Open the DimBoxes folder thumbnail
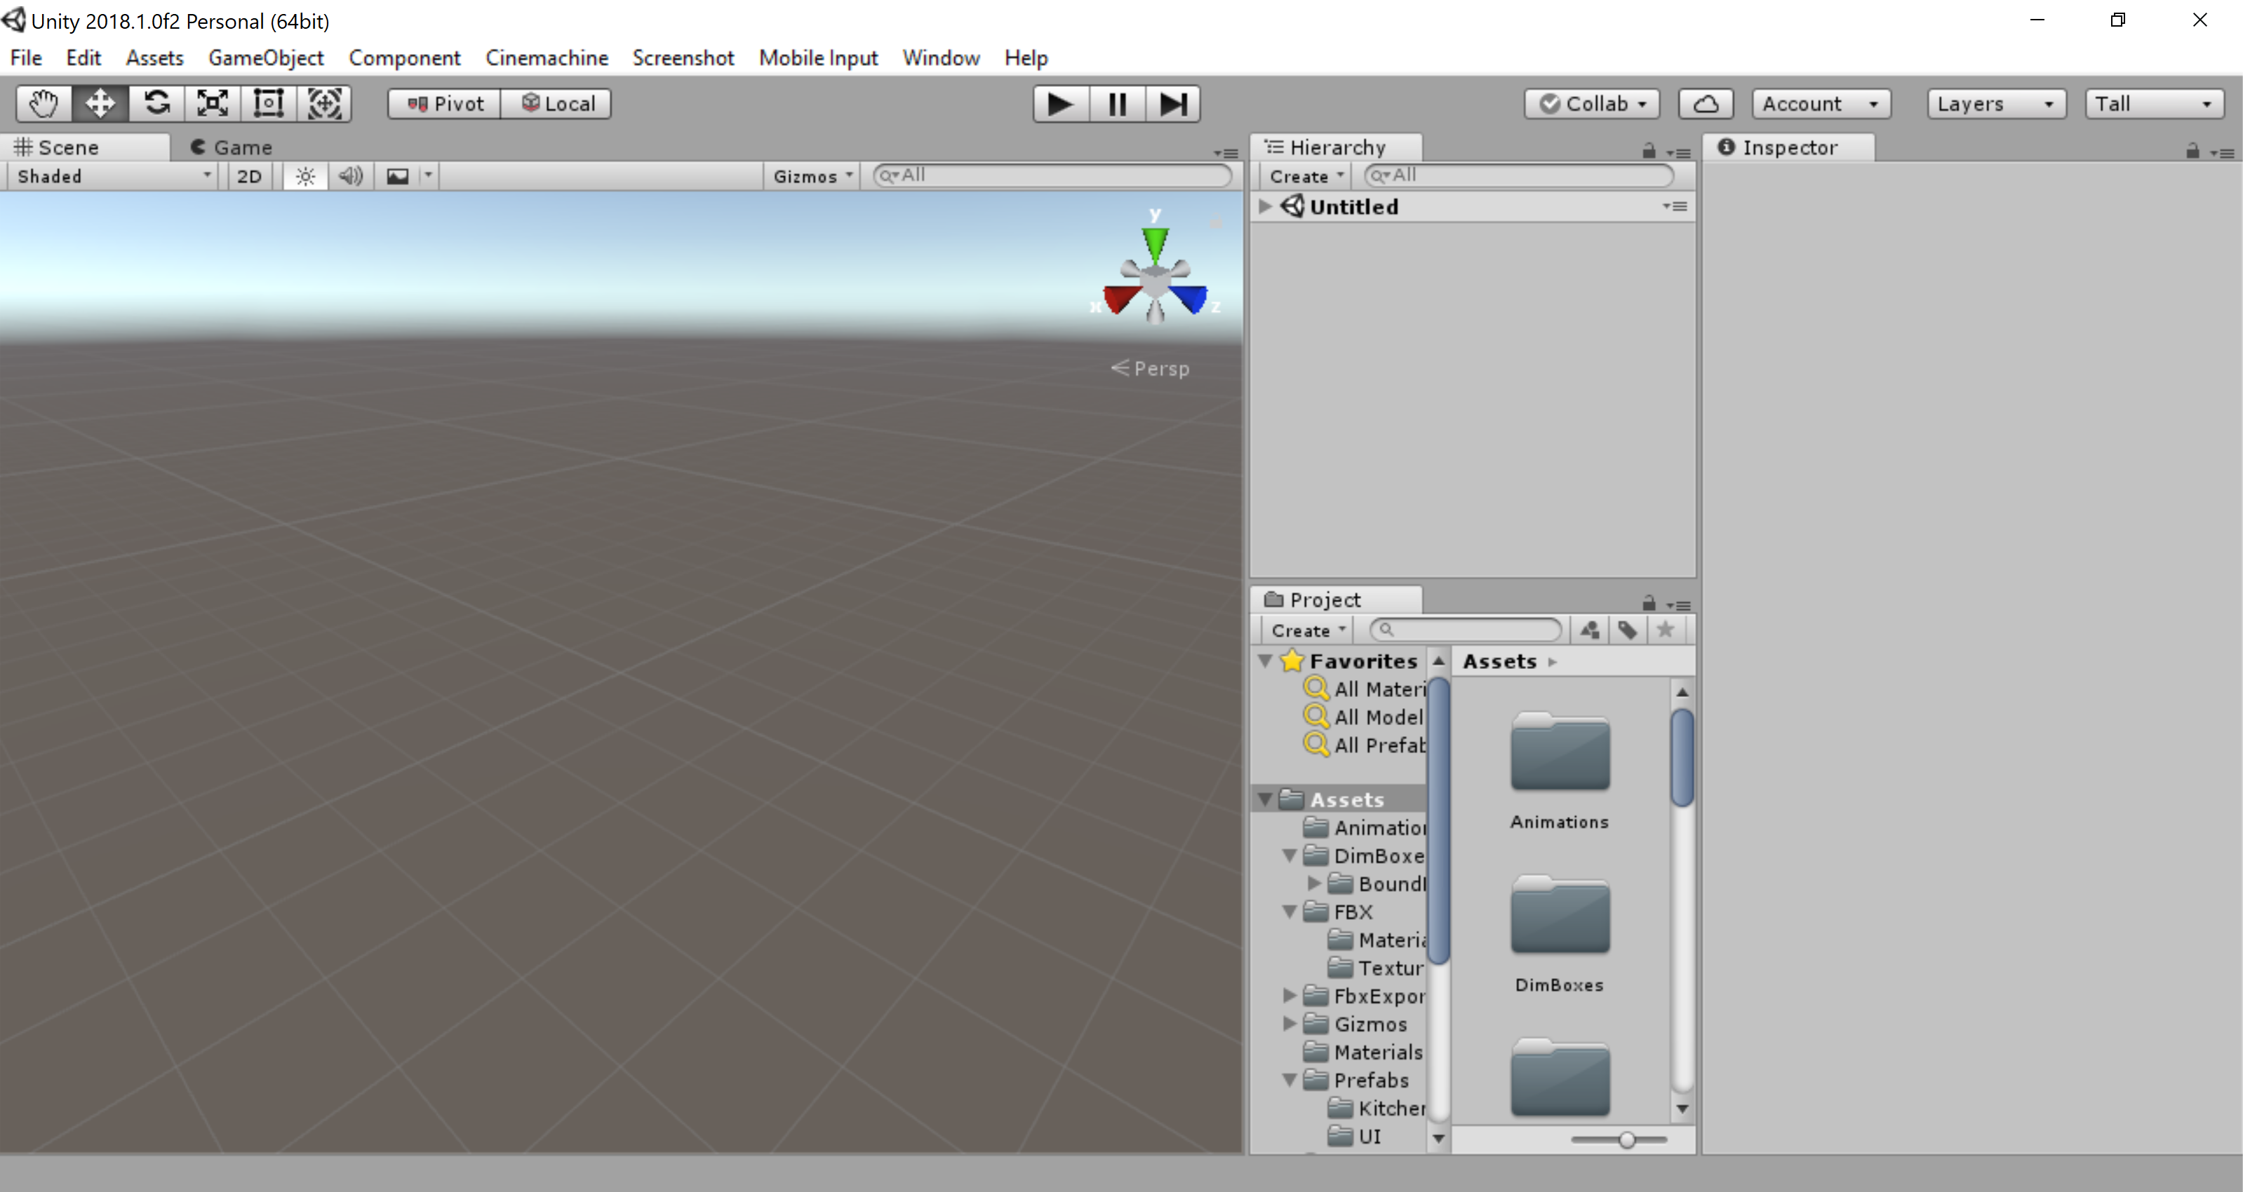The width and height of the screenshot is (2243, 1192). 1560,918
